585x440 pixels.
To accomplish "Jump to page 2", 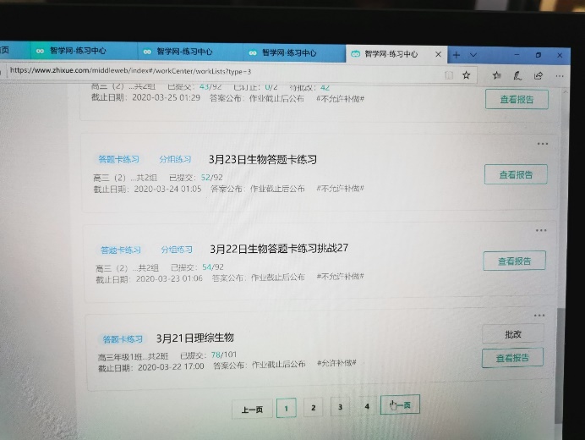I will click(x=314, y=408).
